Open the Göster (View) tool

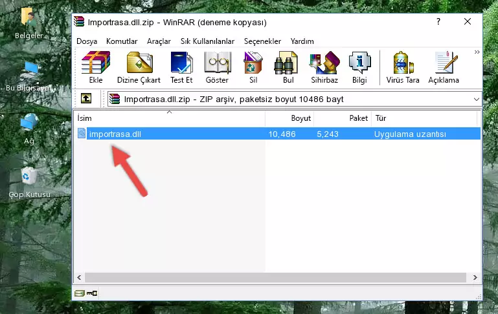tap(217, 67)
